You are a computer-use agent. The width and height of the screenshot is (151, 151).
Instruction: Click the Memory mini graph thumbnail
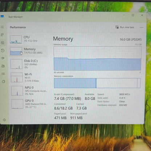pos(16,51)
